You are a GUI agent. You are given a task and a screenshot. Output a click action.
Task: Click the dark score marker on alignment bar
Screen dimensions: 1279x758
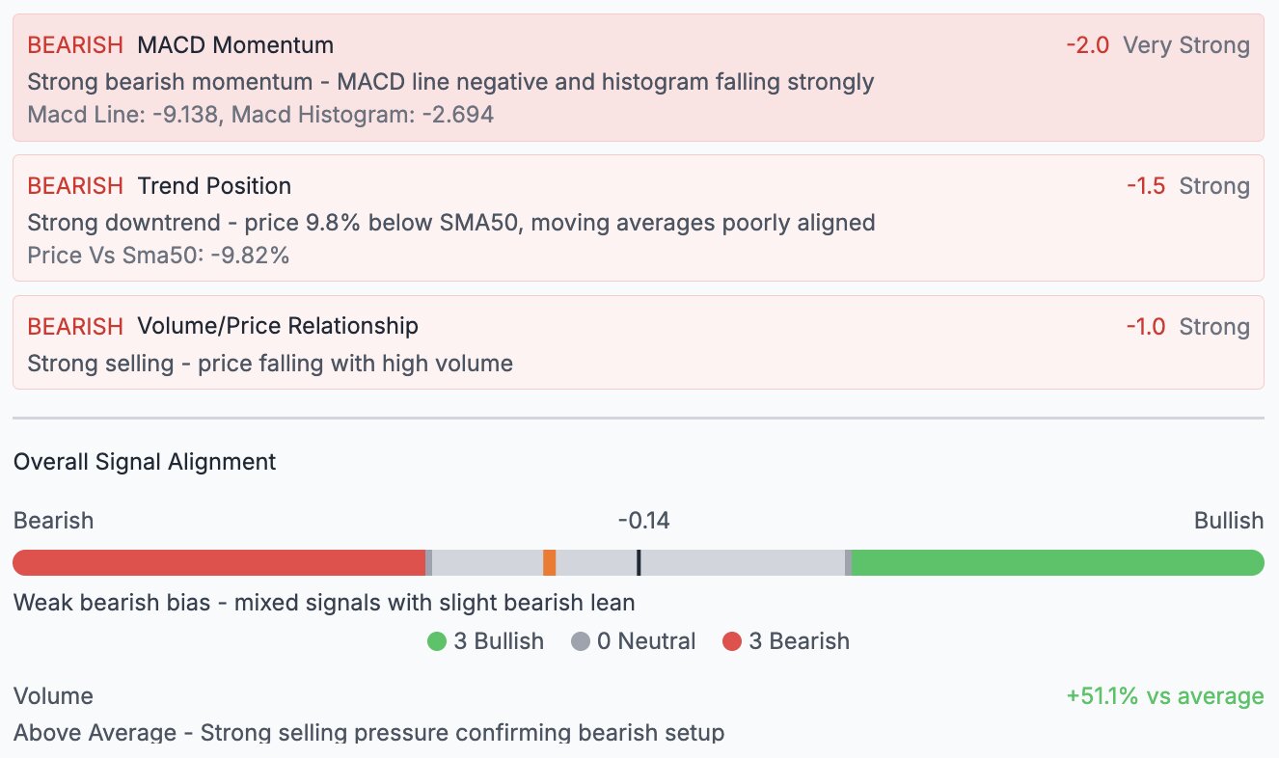[639, 562]
